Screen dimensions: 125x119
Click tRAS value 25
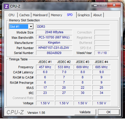[101, 88]
